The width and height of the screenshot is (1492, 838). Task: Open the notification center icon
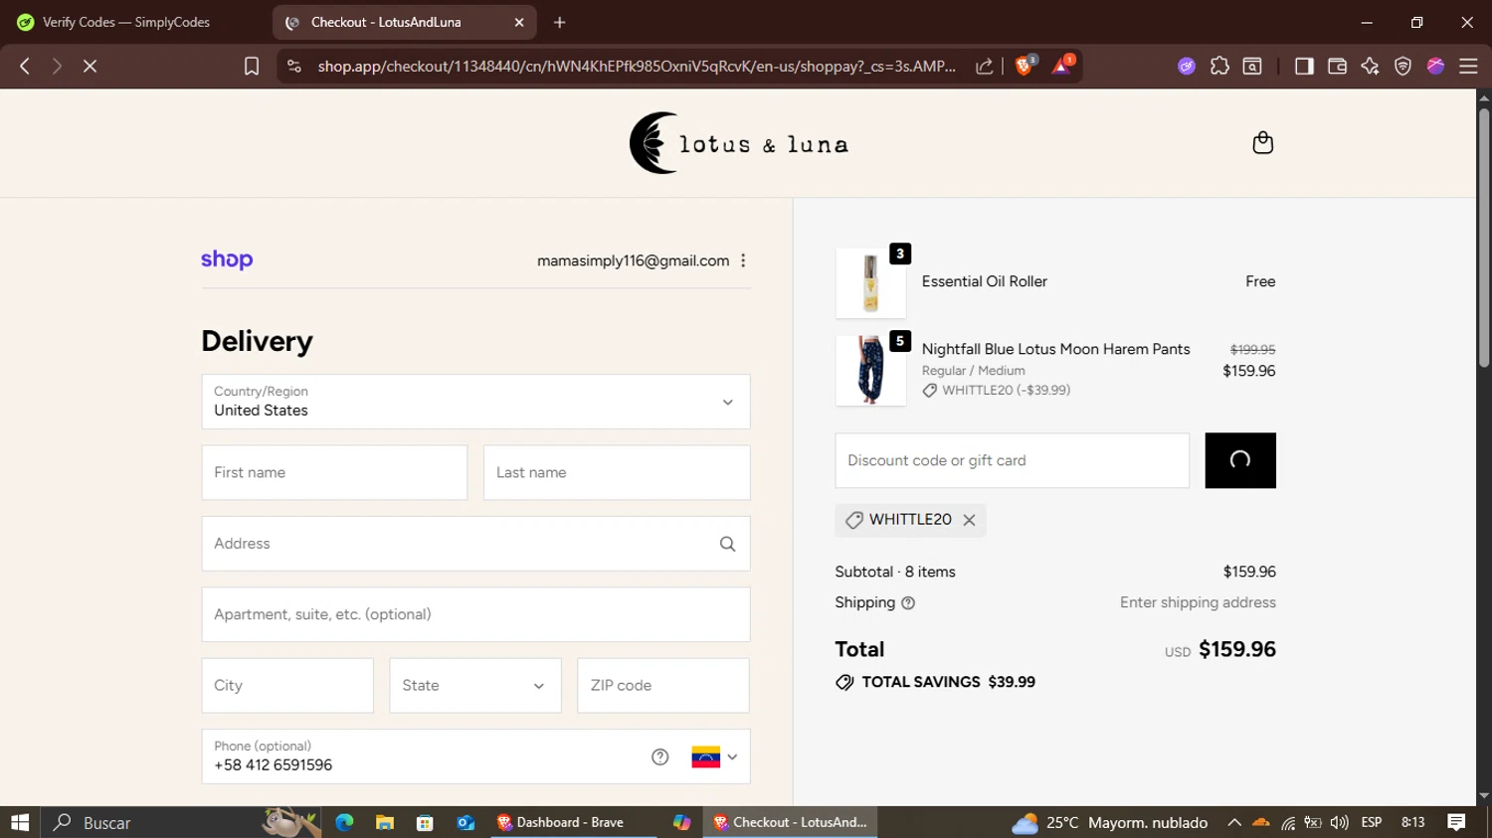point(1456,822)
